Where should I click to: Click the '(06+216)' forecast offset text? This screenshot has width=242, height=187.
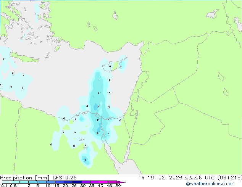230,178
